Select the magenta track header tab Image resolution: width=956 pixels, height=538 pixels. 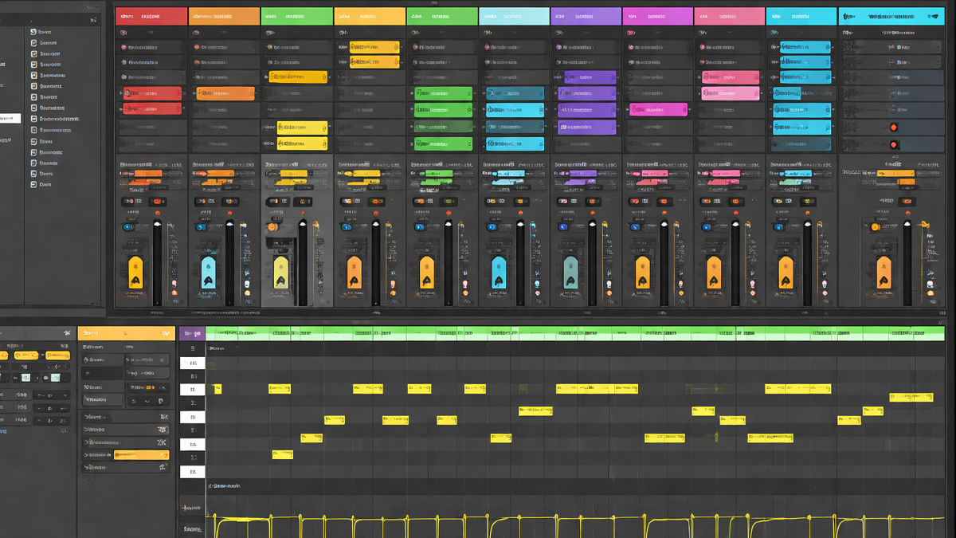coord(657,16)
